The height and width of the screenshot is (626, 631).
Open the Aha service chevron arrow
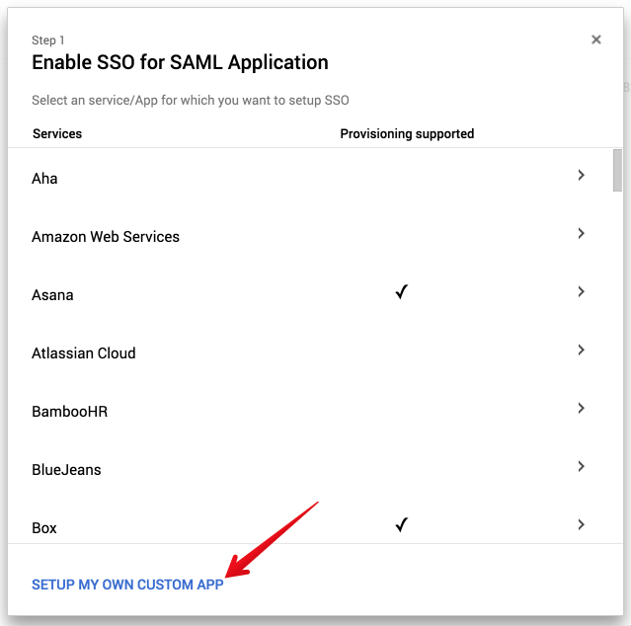581,176
